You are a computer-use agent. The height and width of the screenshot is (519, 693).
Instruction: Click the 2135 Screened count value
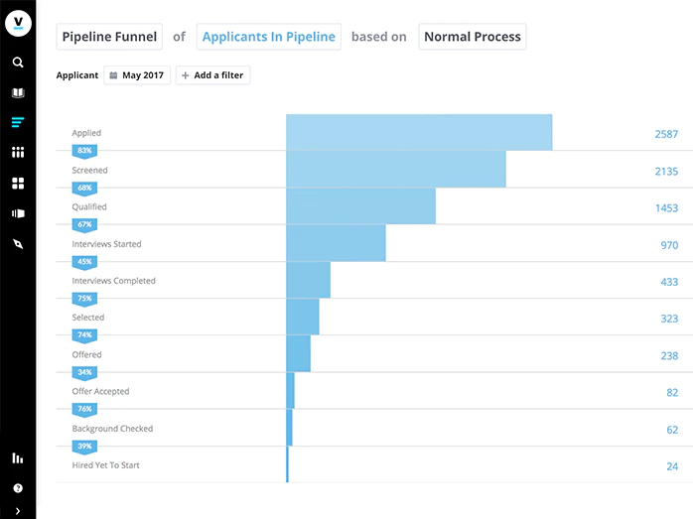click(x=666, y=172)
